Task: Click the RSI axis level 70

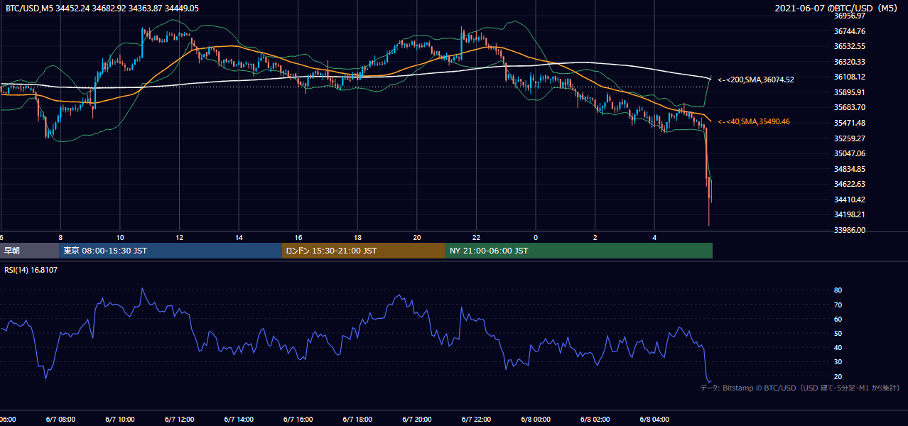Action: [838, 305]
